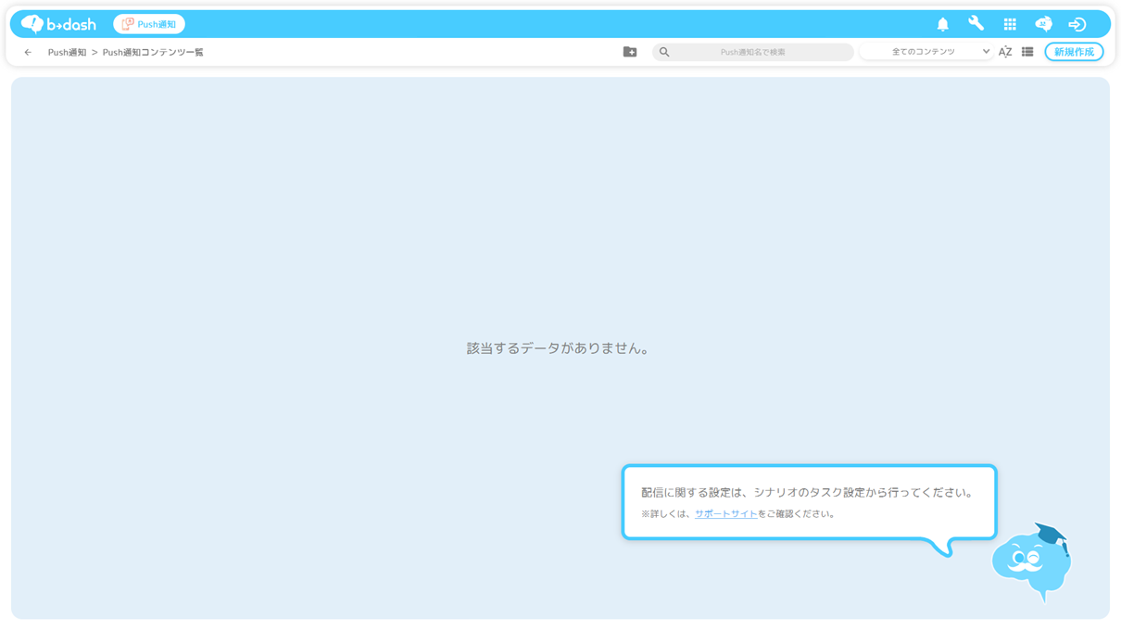Open the notifications bell
Screen dimensions: 1121x630
[x=942, y=24]
